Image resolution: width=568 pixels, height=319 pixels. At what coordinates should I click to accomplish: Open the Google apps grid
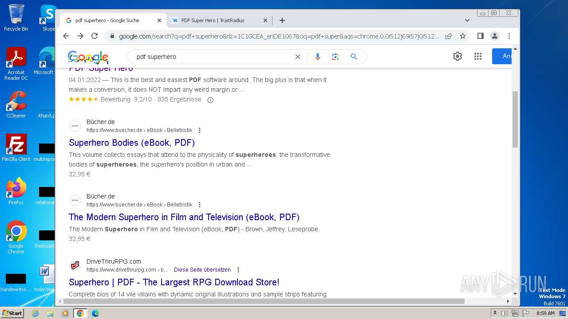pos(478,56)
